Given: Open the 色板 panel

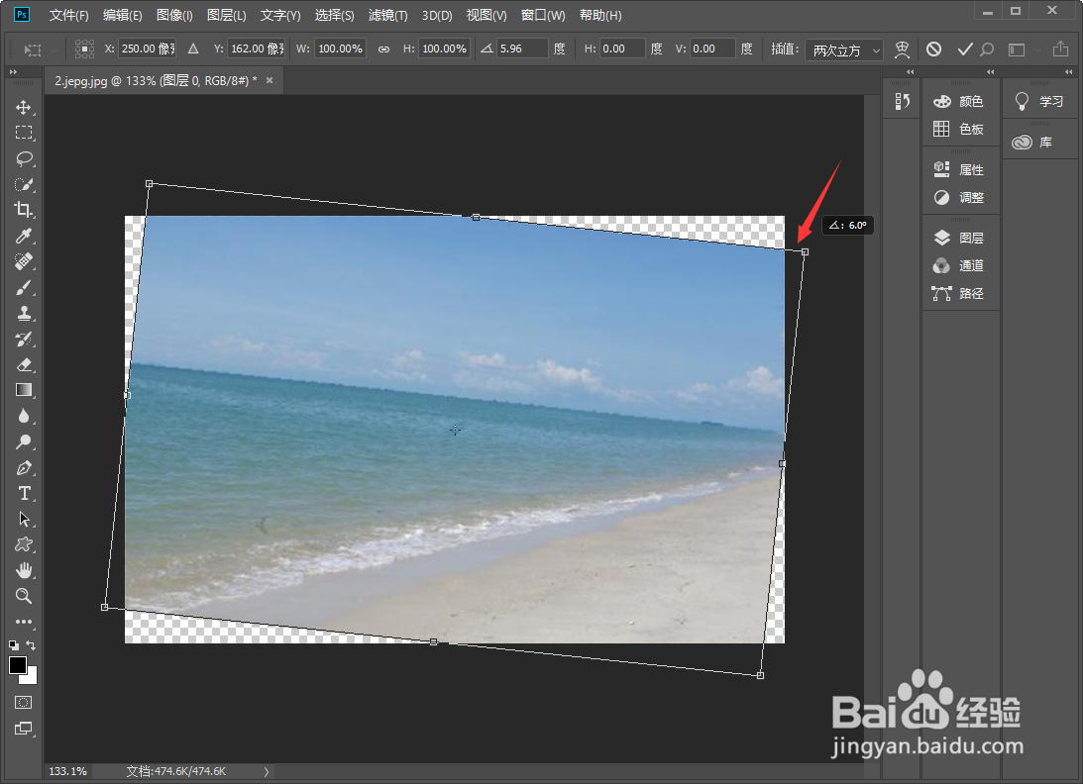Looking at the screenshot, I should (959, 129).
